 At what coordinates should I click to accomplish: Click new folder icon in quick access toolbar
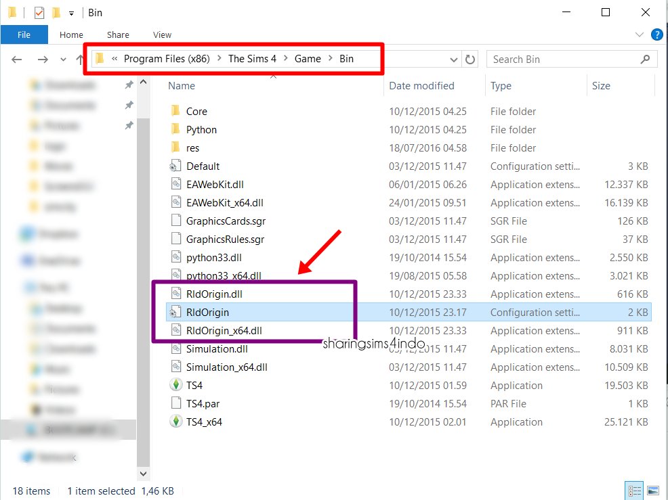pos(56,13)
